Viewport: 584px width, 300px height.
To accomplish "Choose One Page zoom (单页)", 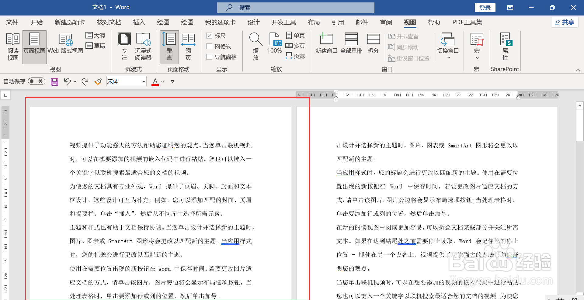I will click(295, 36).
